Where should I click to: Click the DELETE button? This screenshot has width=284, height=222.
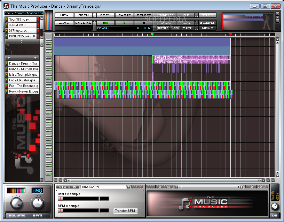tap(144, 15)
